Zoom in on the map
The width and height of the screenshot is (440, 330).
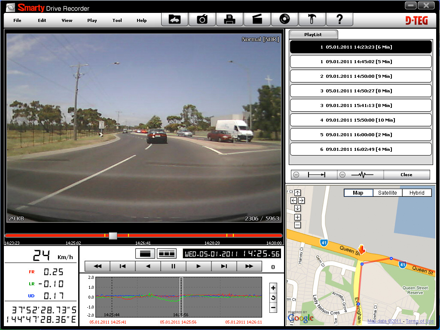[x=297, y=217]
